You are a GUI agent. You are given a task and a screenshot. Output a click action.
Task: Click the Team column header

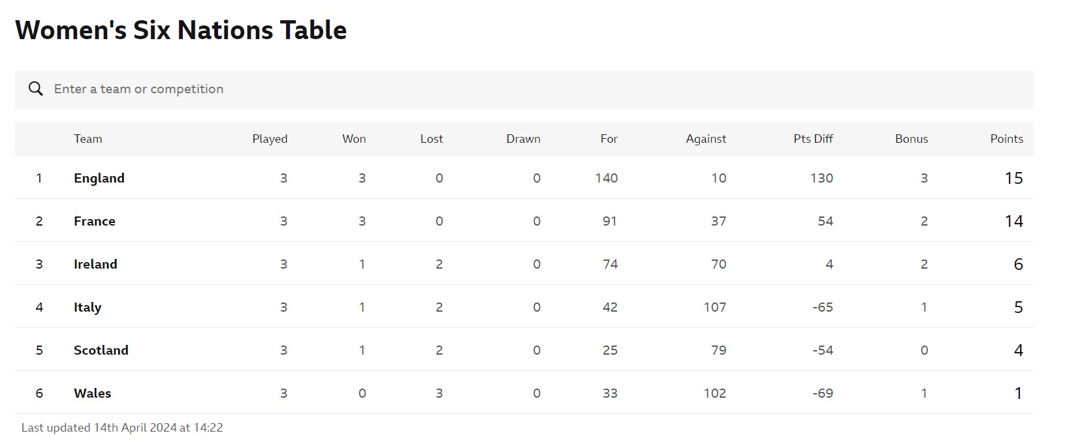point(87,139)
